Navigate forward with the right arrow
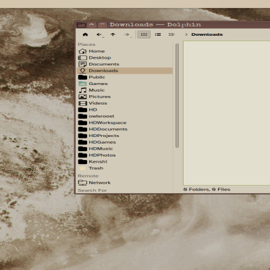 point(127,34)
